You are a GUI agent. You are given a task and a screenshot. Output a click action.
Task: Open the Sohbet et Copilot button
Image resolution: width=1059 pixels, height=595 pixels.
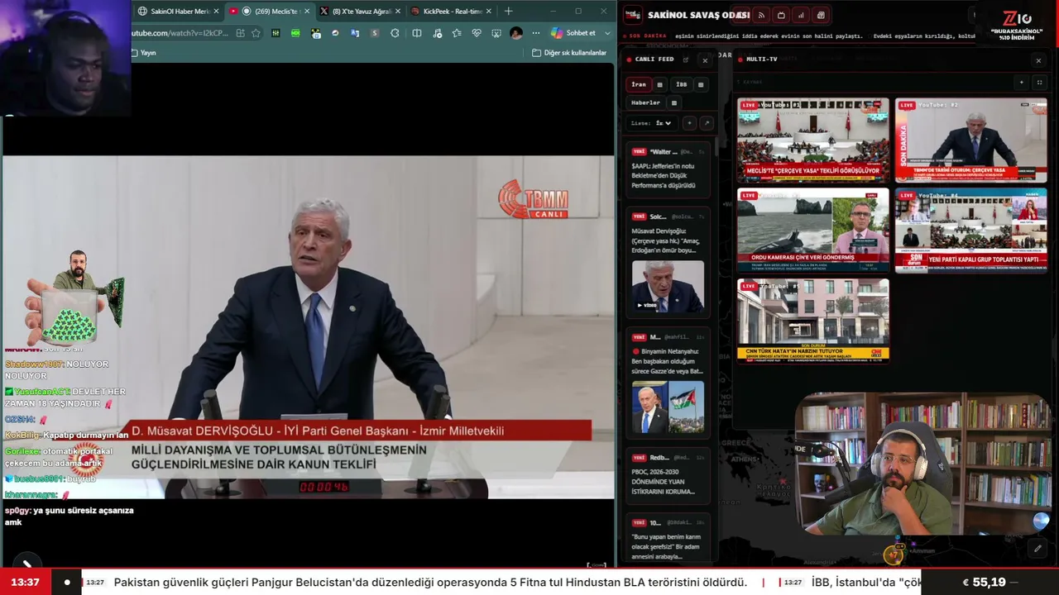pos(573,33)
